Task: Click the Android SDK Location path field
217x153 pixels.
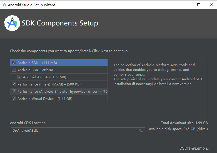Action: 78,131
